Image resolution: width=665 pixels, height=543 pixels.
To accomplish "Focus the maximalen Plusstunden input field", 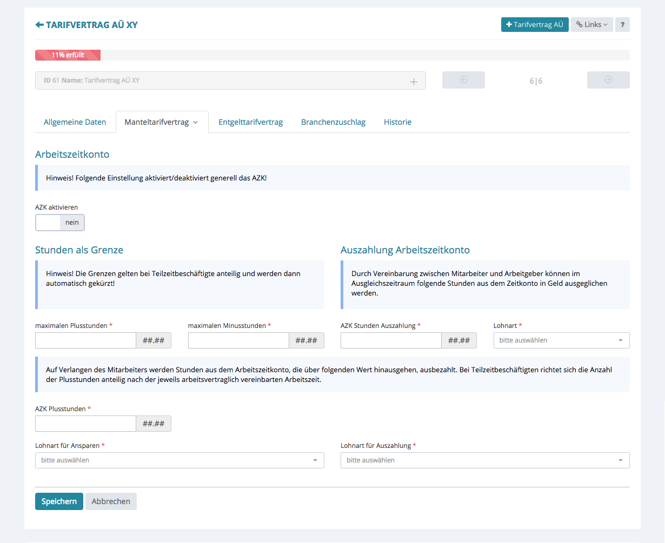I will pyautogui.click(x=85, y=340).
